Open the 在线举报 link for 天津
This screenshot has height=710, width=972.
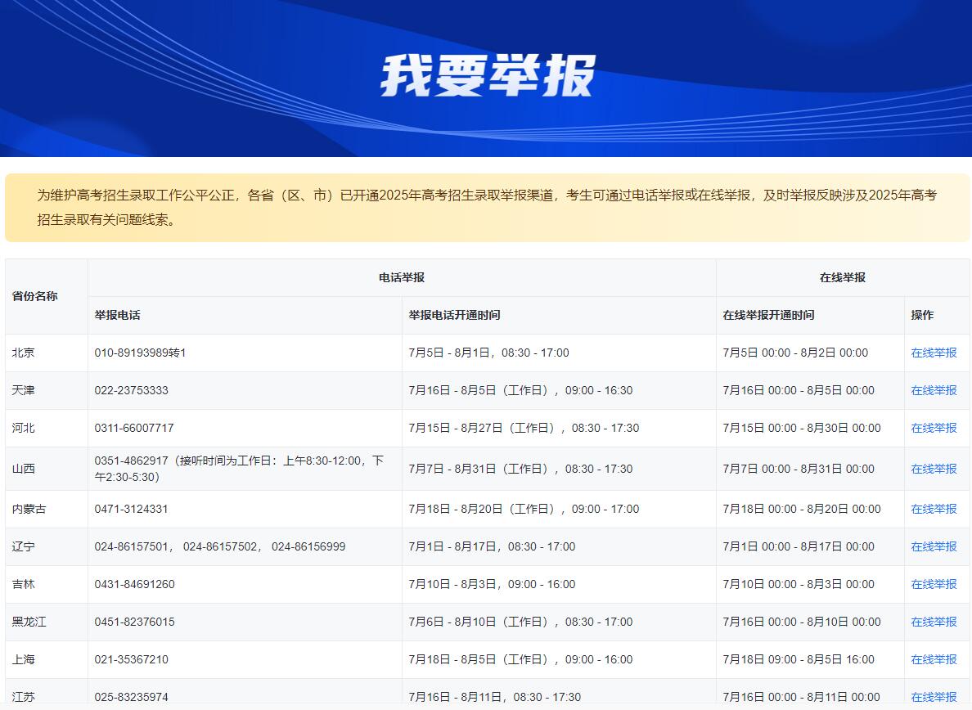pos(934,390)
